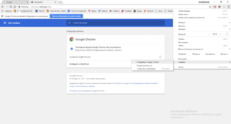Click the external link icon for Справка Google Chrome
This screenshot has width=231, height=124.
[x=160, y=57]
